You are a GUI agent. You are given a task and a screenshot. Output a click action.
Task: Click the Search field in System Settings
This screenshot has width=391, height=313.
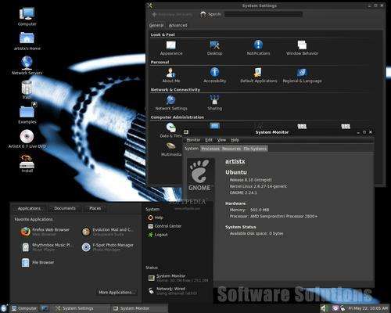264,14
